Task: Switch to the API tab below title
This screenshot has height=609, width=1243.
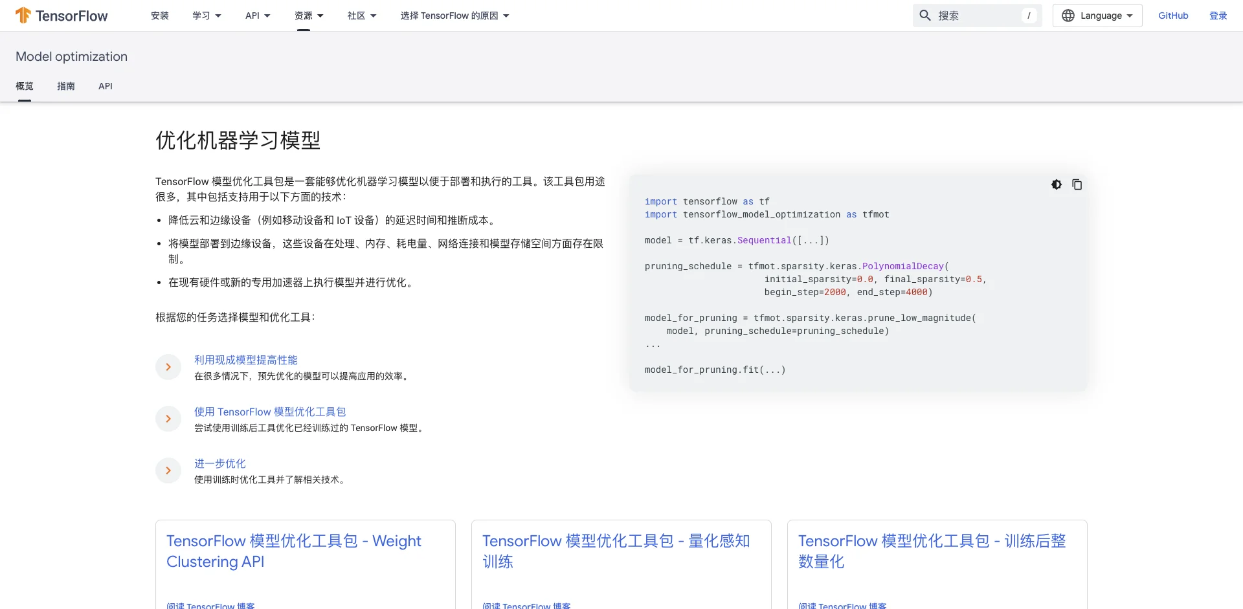Action: coord(106,86)
